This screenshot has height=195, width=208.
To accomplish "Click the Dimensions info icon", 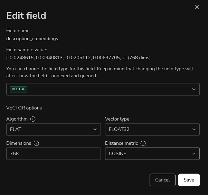I will click(36, 143).
